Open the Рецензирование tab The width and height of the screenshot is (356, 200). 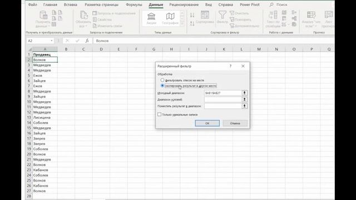(184, 4)
